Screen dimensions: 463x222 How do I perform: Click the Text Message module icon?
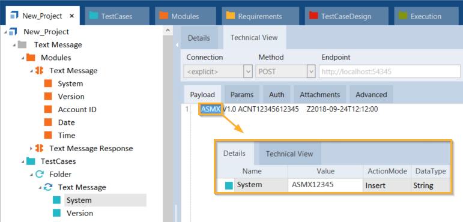[x=39, y=71]
